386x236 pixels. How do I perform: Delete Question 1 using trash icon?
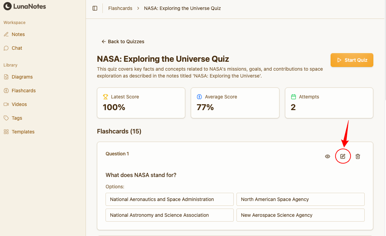pos(358,156)
